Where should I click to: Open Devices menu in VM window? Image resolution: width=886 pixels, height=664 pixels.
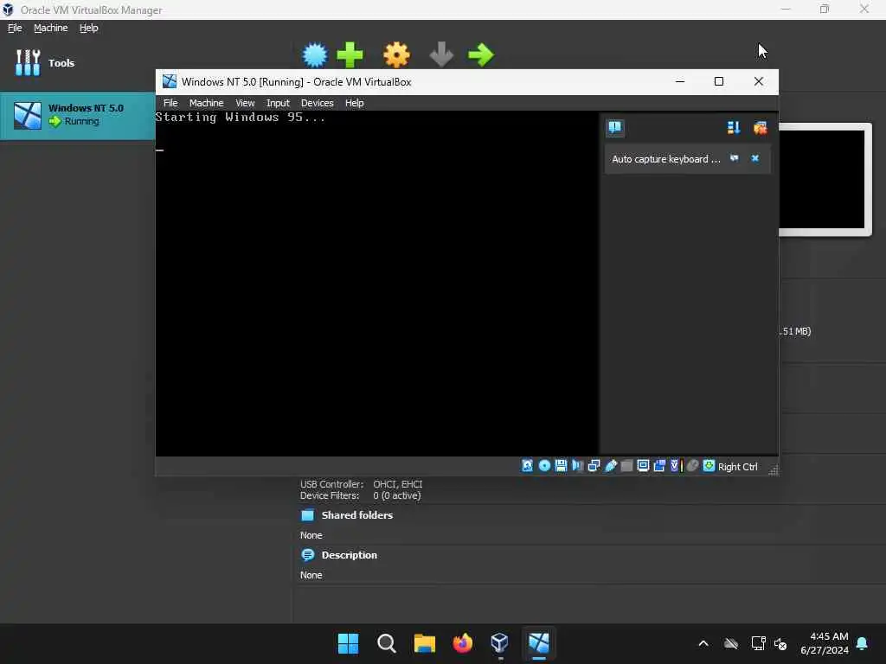coord(317,103)
